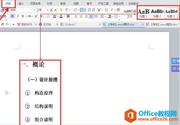Viewport: 180px width, 125px height.
Task: Click line spacing icon
Action: tap(102, 16)
